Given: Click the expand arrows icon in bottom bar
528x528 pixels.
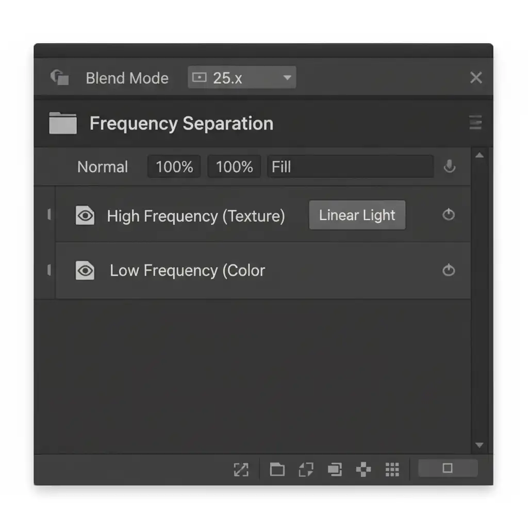Looking at the screenshot, I should click(x=241, y=469).
